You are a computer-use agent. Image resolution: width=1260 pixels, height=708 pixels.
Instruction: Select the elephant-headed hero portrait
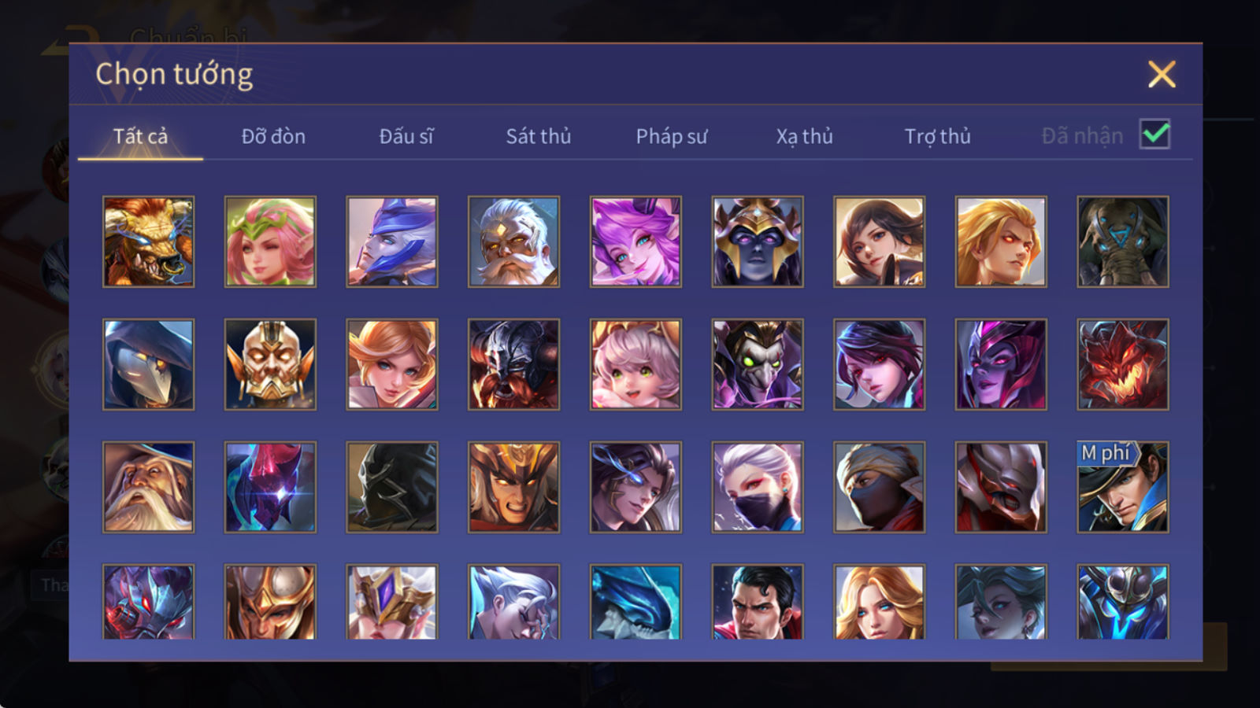tap(1123, 242)
